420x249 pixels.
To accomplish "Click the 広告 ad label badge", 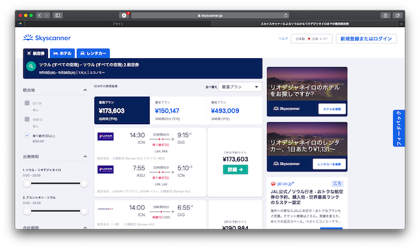I will [x=337, y=184].
